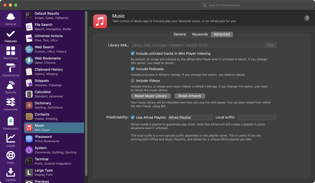Open the Workflows grid icon

(x=10, y=51)
